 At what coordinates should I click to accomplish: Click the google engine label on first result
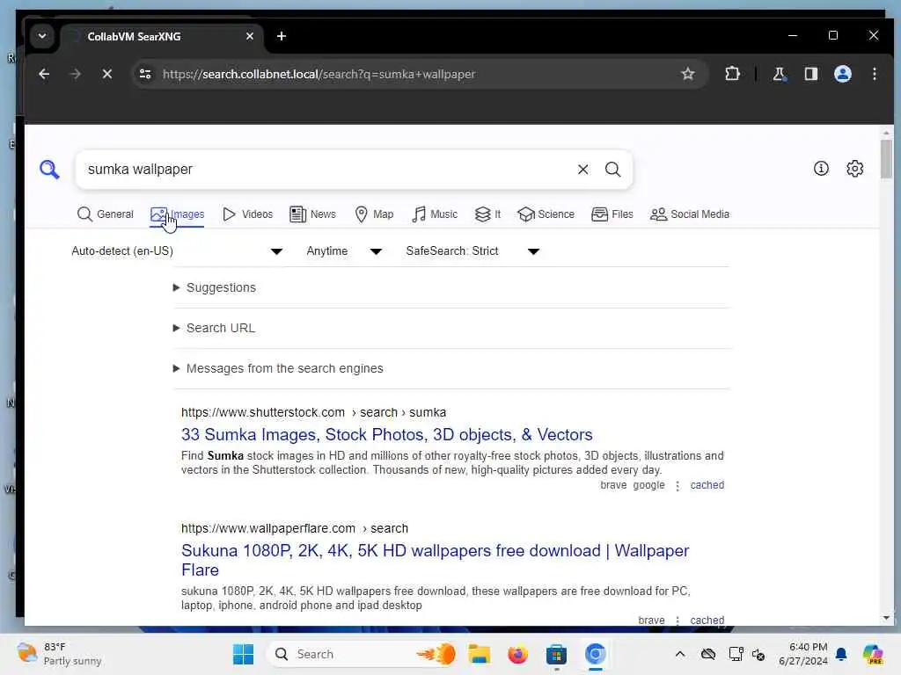click(x=648, y=485)
